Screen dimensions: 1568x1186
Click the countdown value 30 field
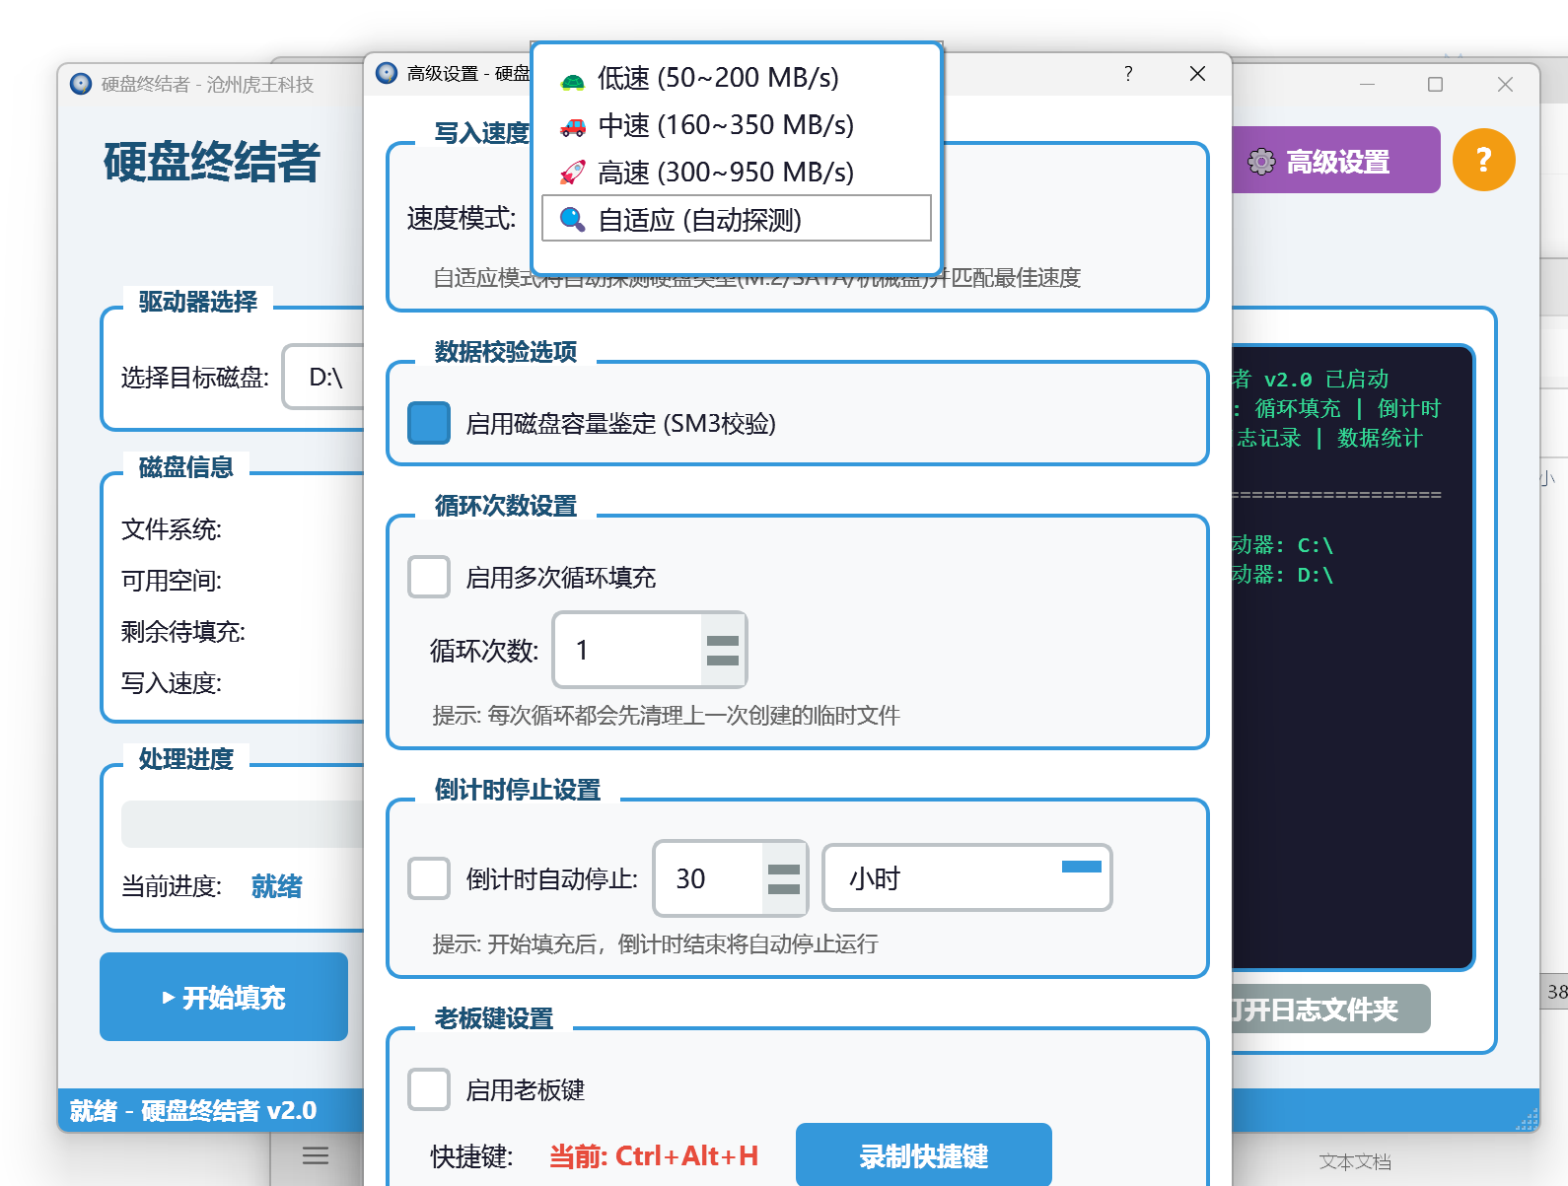709,878
